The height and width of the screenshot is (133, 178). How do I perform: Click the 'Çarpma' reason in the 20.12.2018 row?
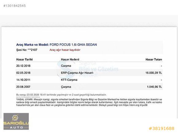(x=66, y=66)
